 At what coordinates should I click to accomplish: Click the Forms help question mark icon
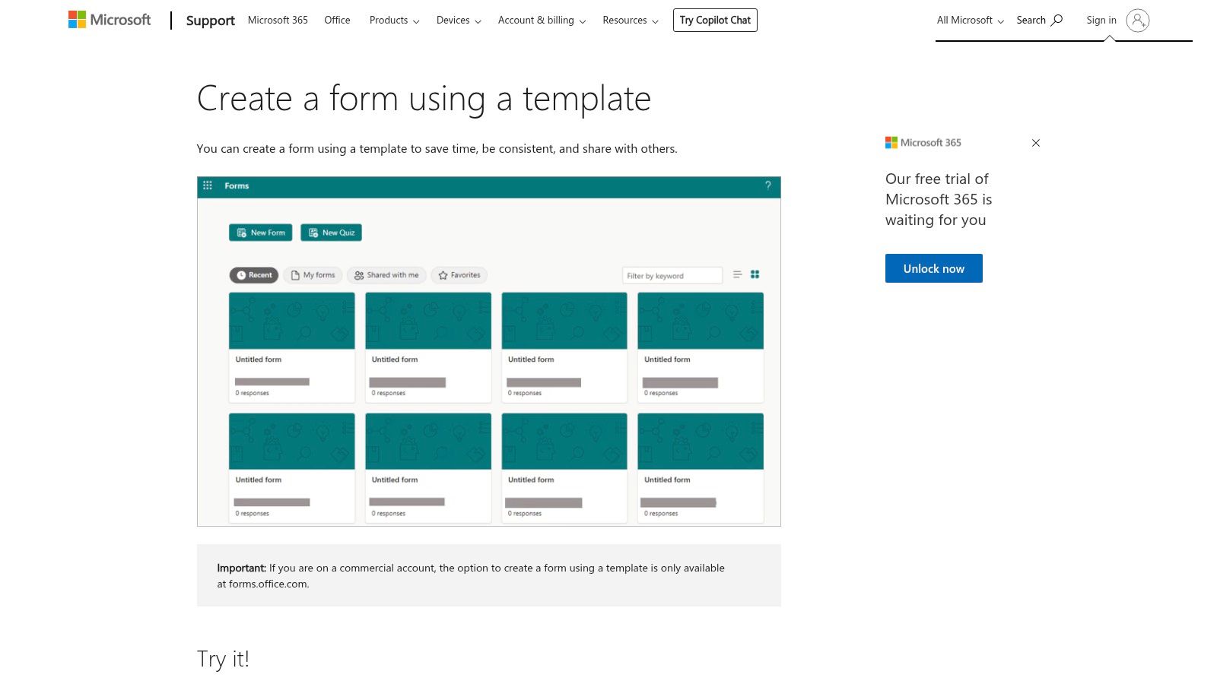click(767, 186)
